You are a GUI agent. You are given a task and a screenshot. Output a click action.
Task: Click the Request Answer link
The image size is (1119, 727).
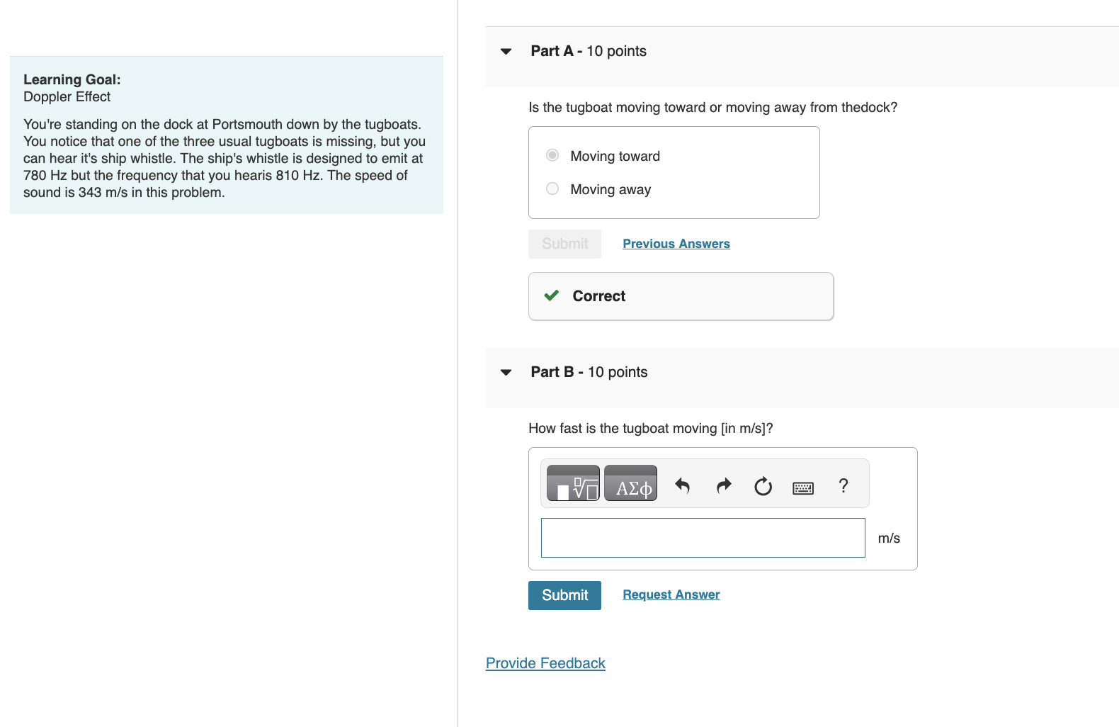[671, 594]
